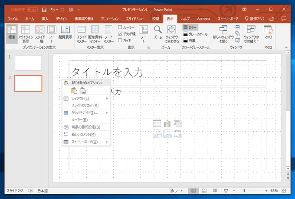Click Notes (ノート) button in status bar
The height and width of the screenshot is (199, 295).
coord(176,191)
